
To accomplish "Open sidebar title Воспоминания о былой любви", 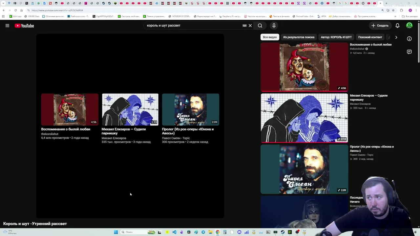I will pyautogui.click(x=370, y=45).
